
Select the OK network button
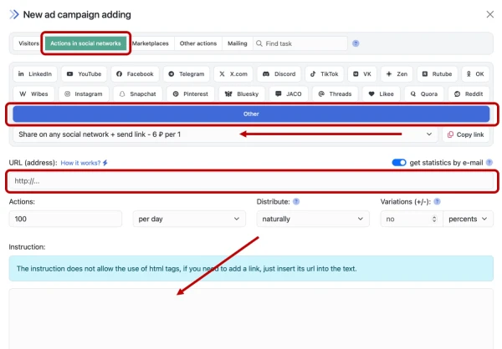(x=475, y=73)
